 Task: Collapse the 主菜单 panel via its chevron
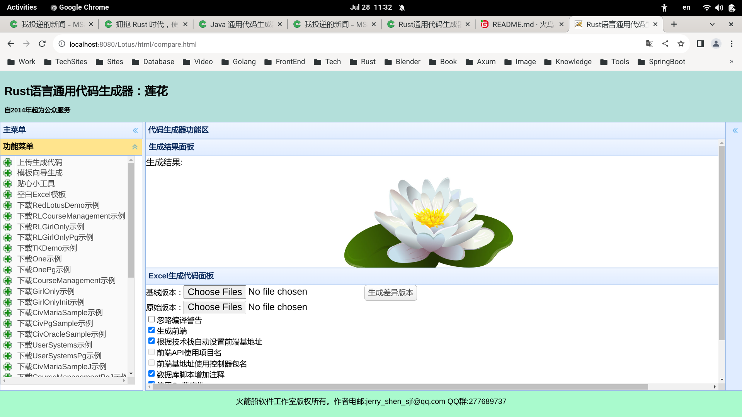point(135,131)
